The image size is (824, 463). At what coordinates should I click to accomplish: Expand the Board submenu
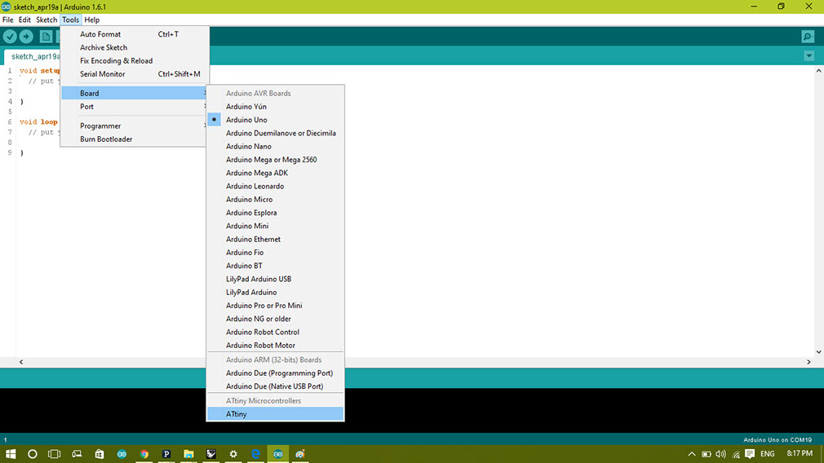135,93
